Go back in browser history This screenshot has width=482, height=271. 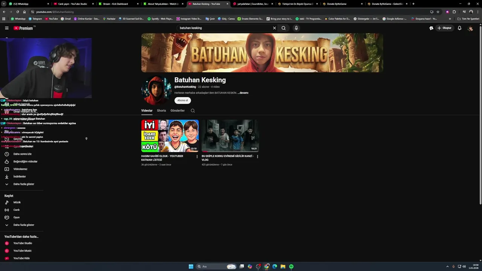click(x=4, y=12)
